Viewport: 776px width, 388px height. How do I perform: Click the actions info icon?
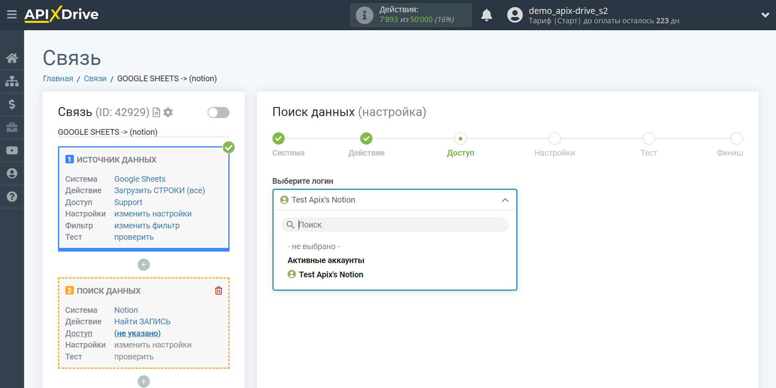364,15
